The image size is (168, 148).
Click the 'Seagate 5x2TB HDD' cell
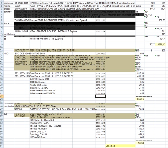(x=39, y=88)
